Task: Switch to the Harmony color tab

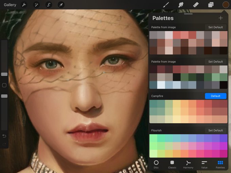Action: 188,165
